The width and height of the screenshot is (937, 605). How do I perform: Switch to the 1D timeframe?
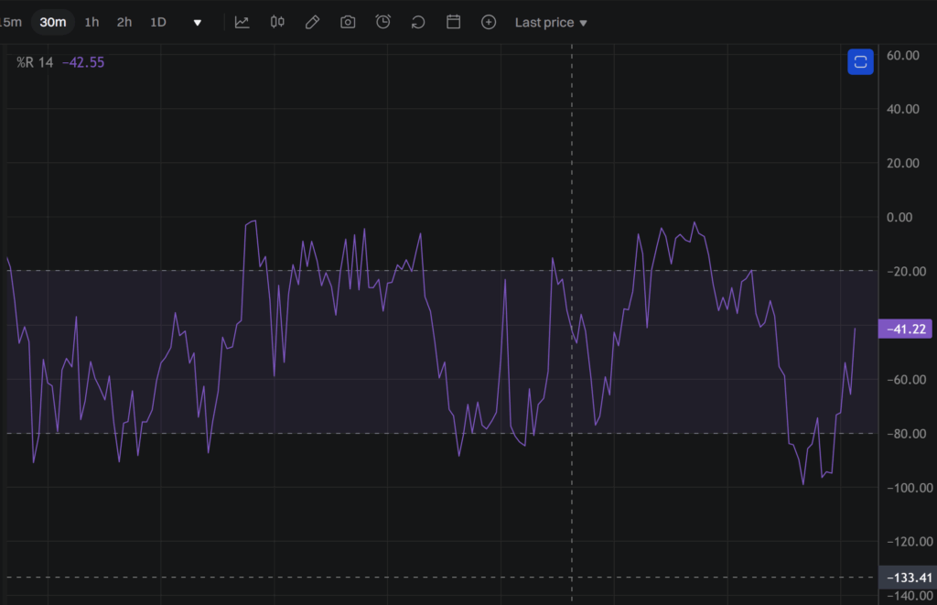click(x=158, y=22)
